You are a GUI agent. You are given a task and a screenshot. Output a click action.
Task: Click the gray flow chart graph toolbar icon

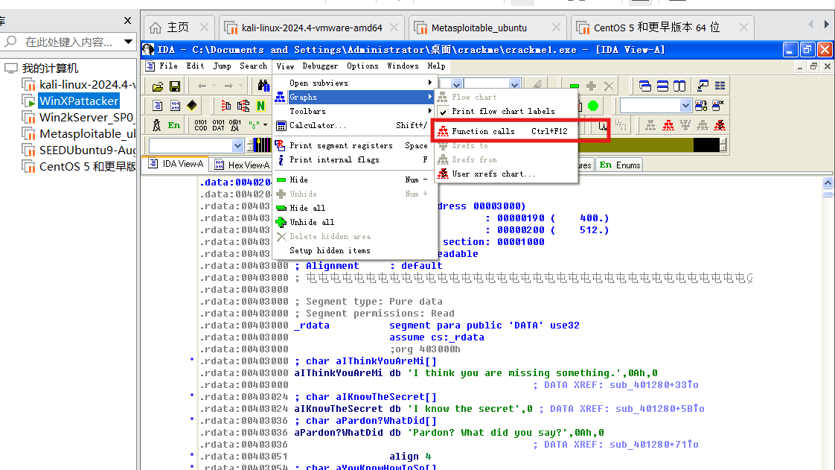(650, 125)
